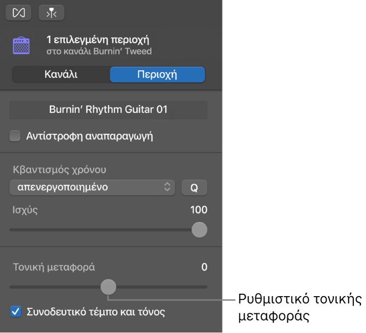Click the Catch Playhead icon button
The image size is (366, 333).
(x=51, y=13)
